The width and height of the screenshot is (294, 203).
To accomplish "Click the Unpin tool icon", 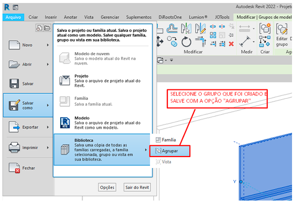I will [x=232, y=27].
